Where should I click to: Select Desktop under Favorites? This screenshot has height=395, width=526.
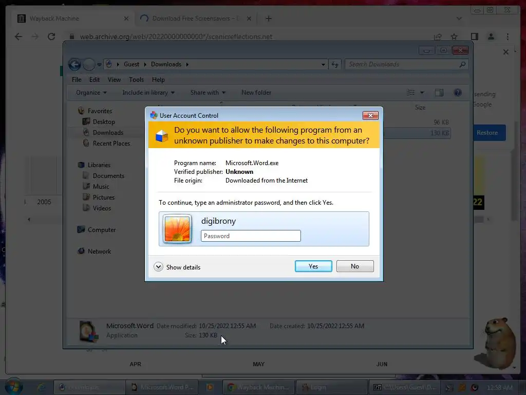104,121
